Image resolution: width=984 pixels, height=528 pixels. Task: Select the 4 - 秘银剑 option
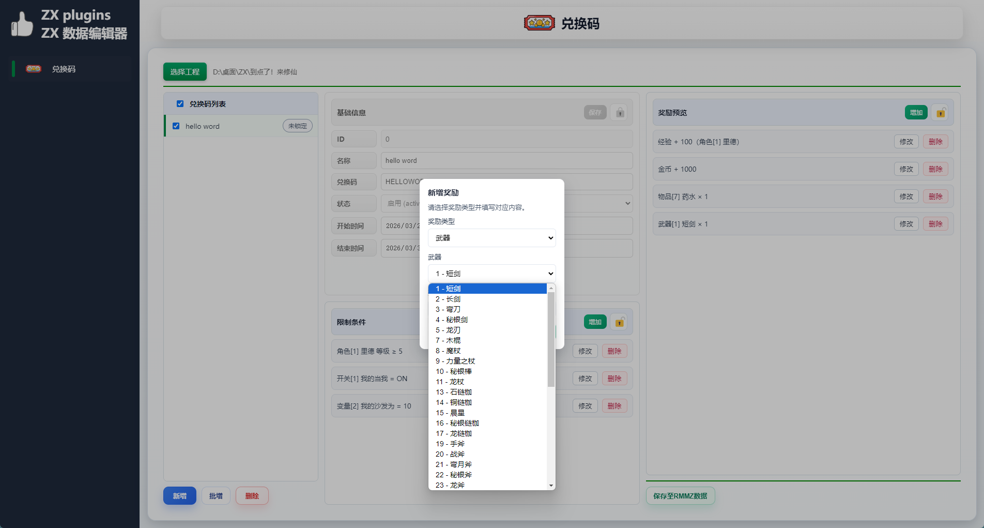[x=487, y=320]
